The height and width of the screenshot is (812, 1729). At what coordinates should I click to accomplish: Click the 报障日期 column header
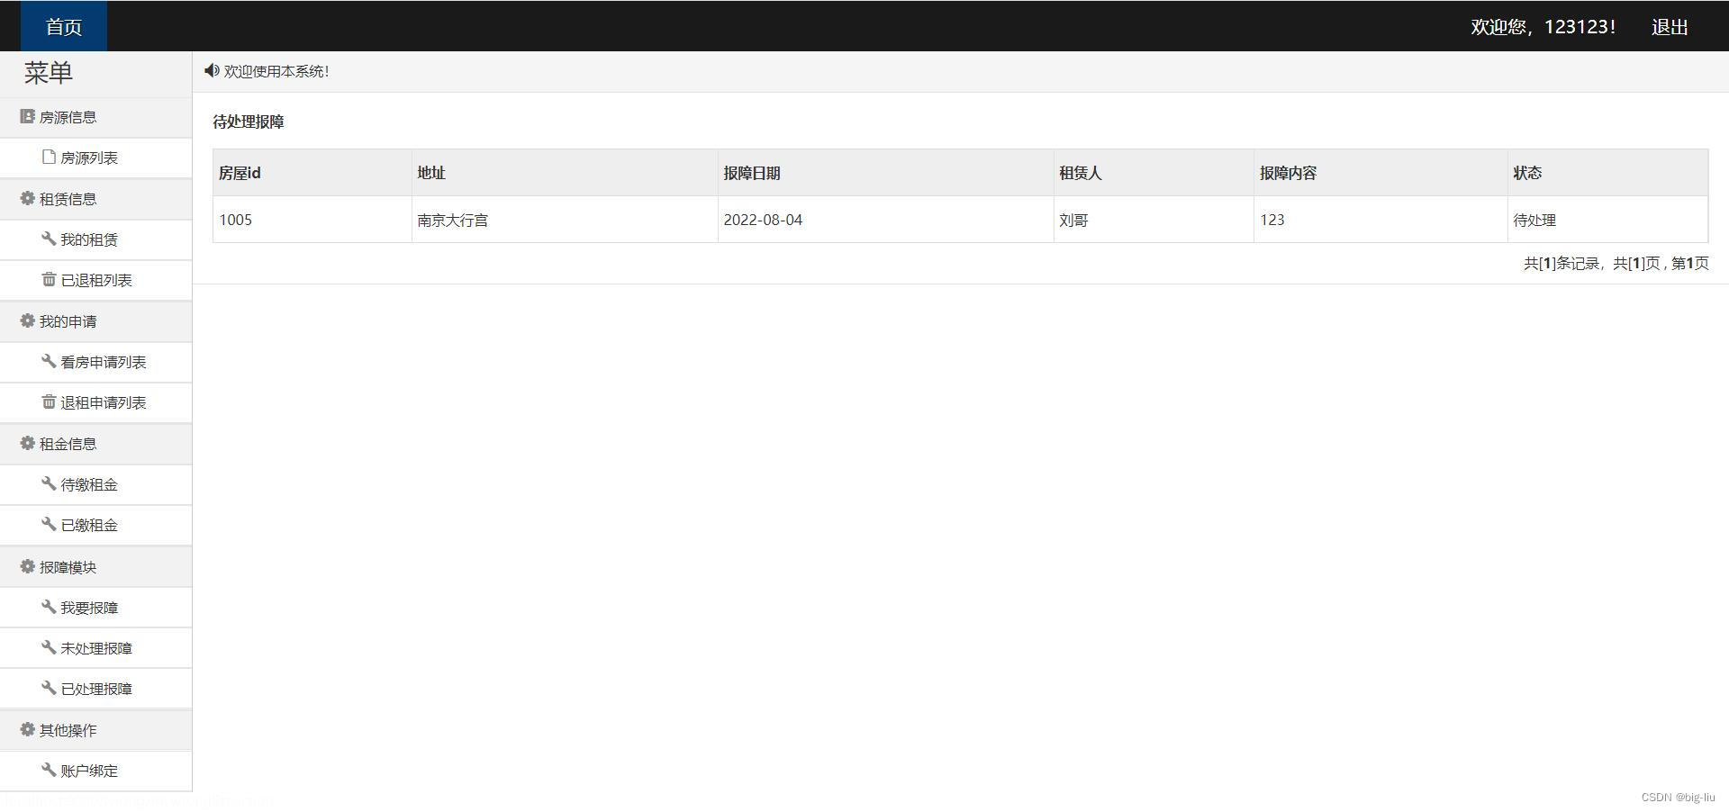751,173
